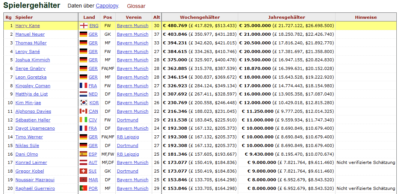The height and width of the screenshot is (194, 399).
Task: Open the POR country link
Action: [x=93, y=188]
